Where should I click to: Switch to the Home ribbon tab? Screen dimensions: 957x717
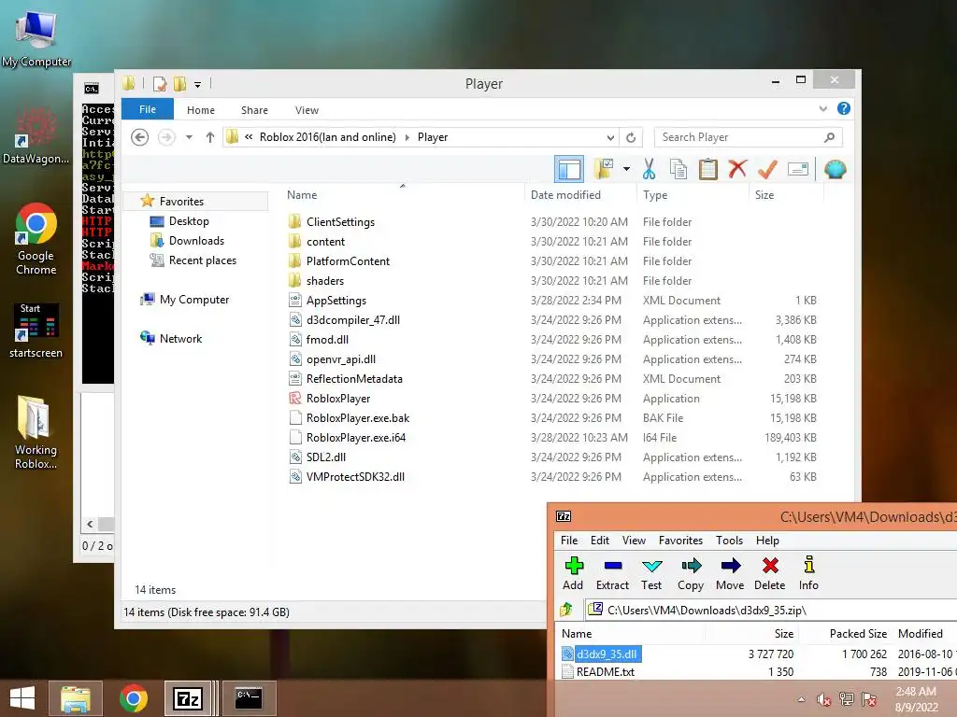click(201, 110)
